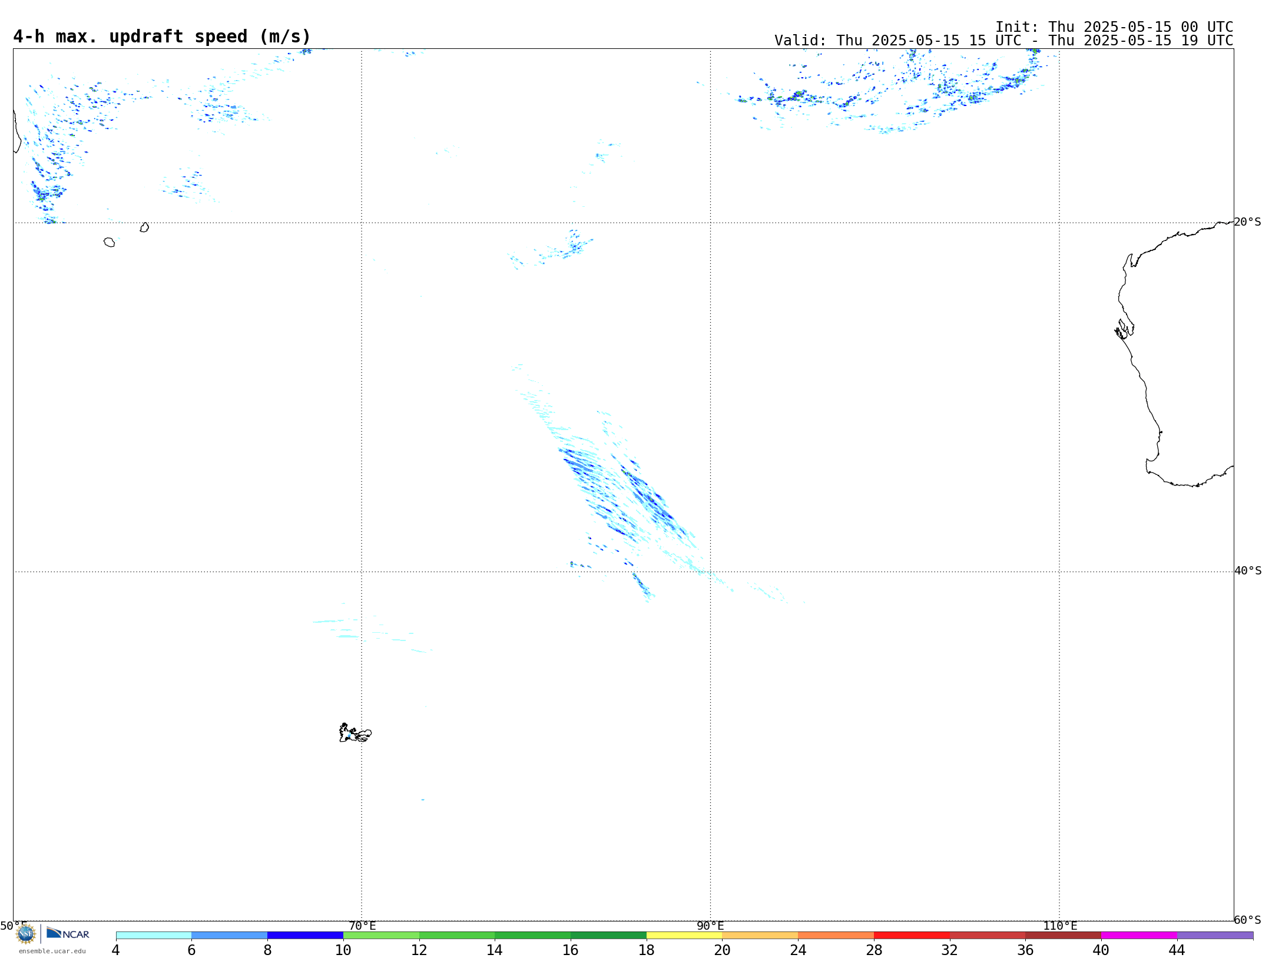Click the yellow 18-20 color swatch

[684, 936]
